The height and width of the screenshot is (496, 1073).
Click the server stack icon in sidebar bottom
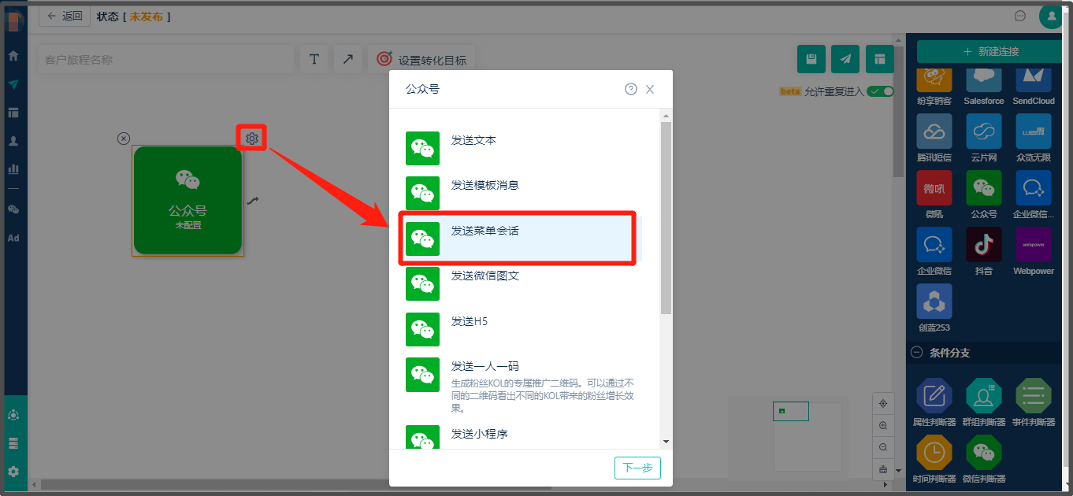pos(13,443)
